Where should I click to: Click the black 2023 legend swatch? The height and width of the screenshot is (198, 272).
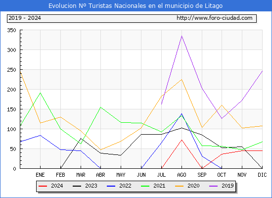click(x=77, y=186)
